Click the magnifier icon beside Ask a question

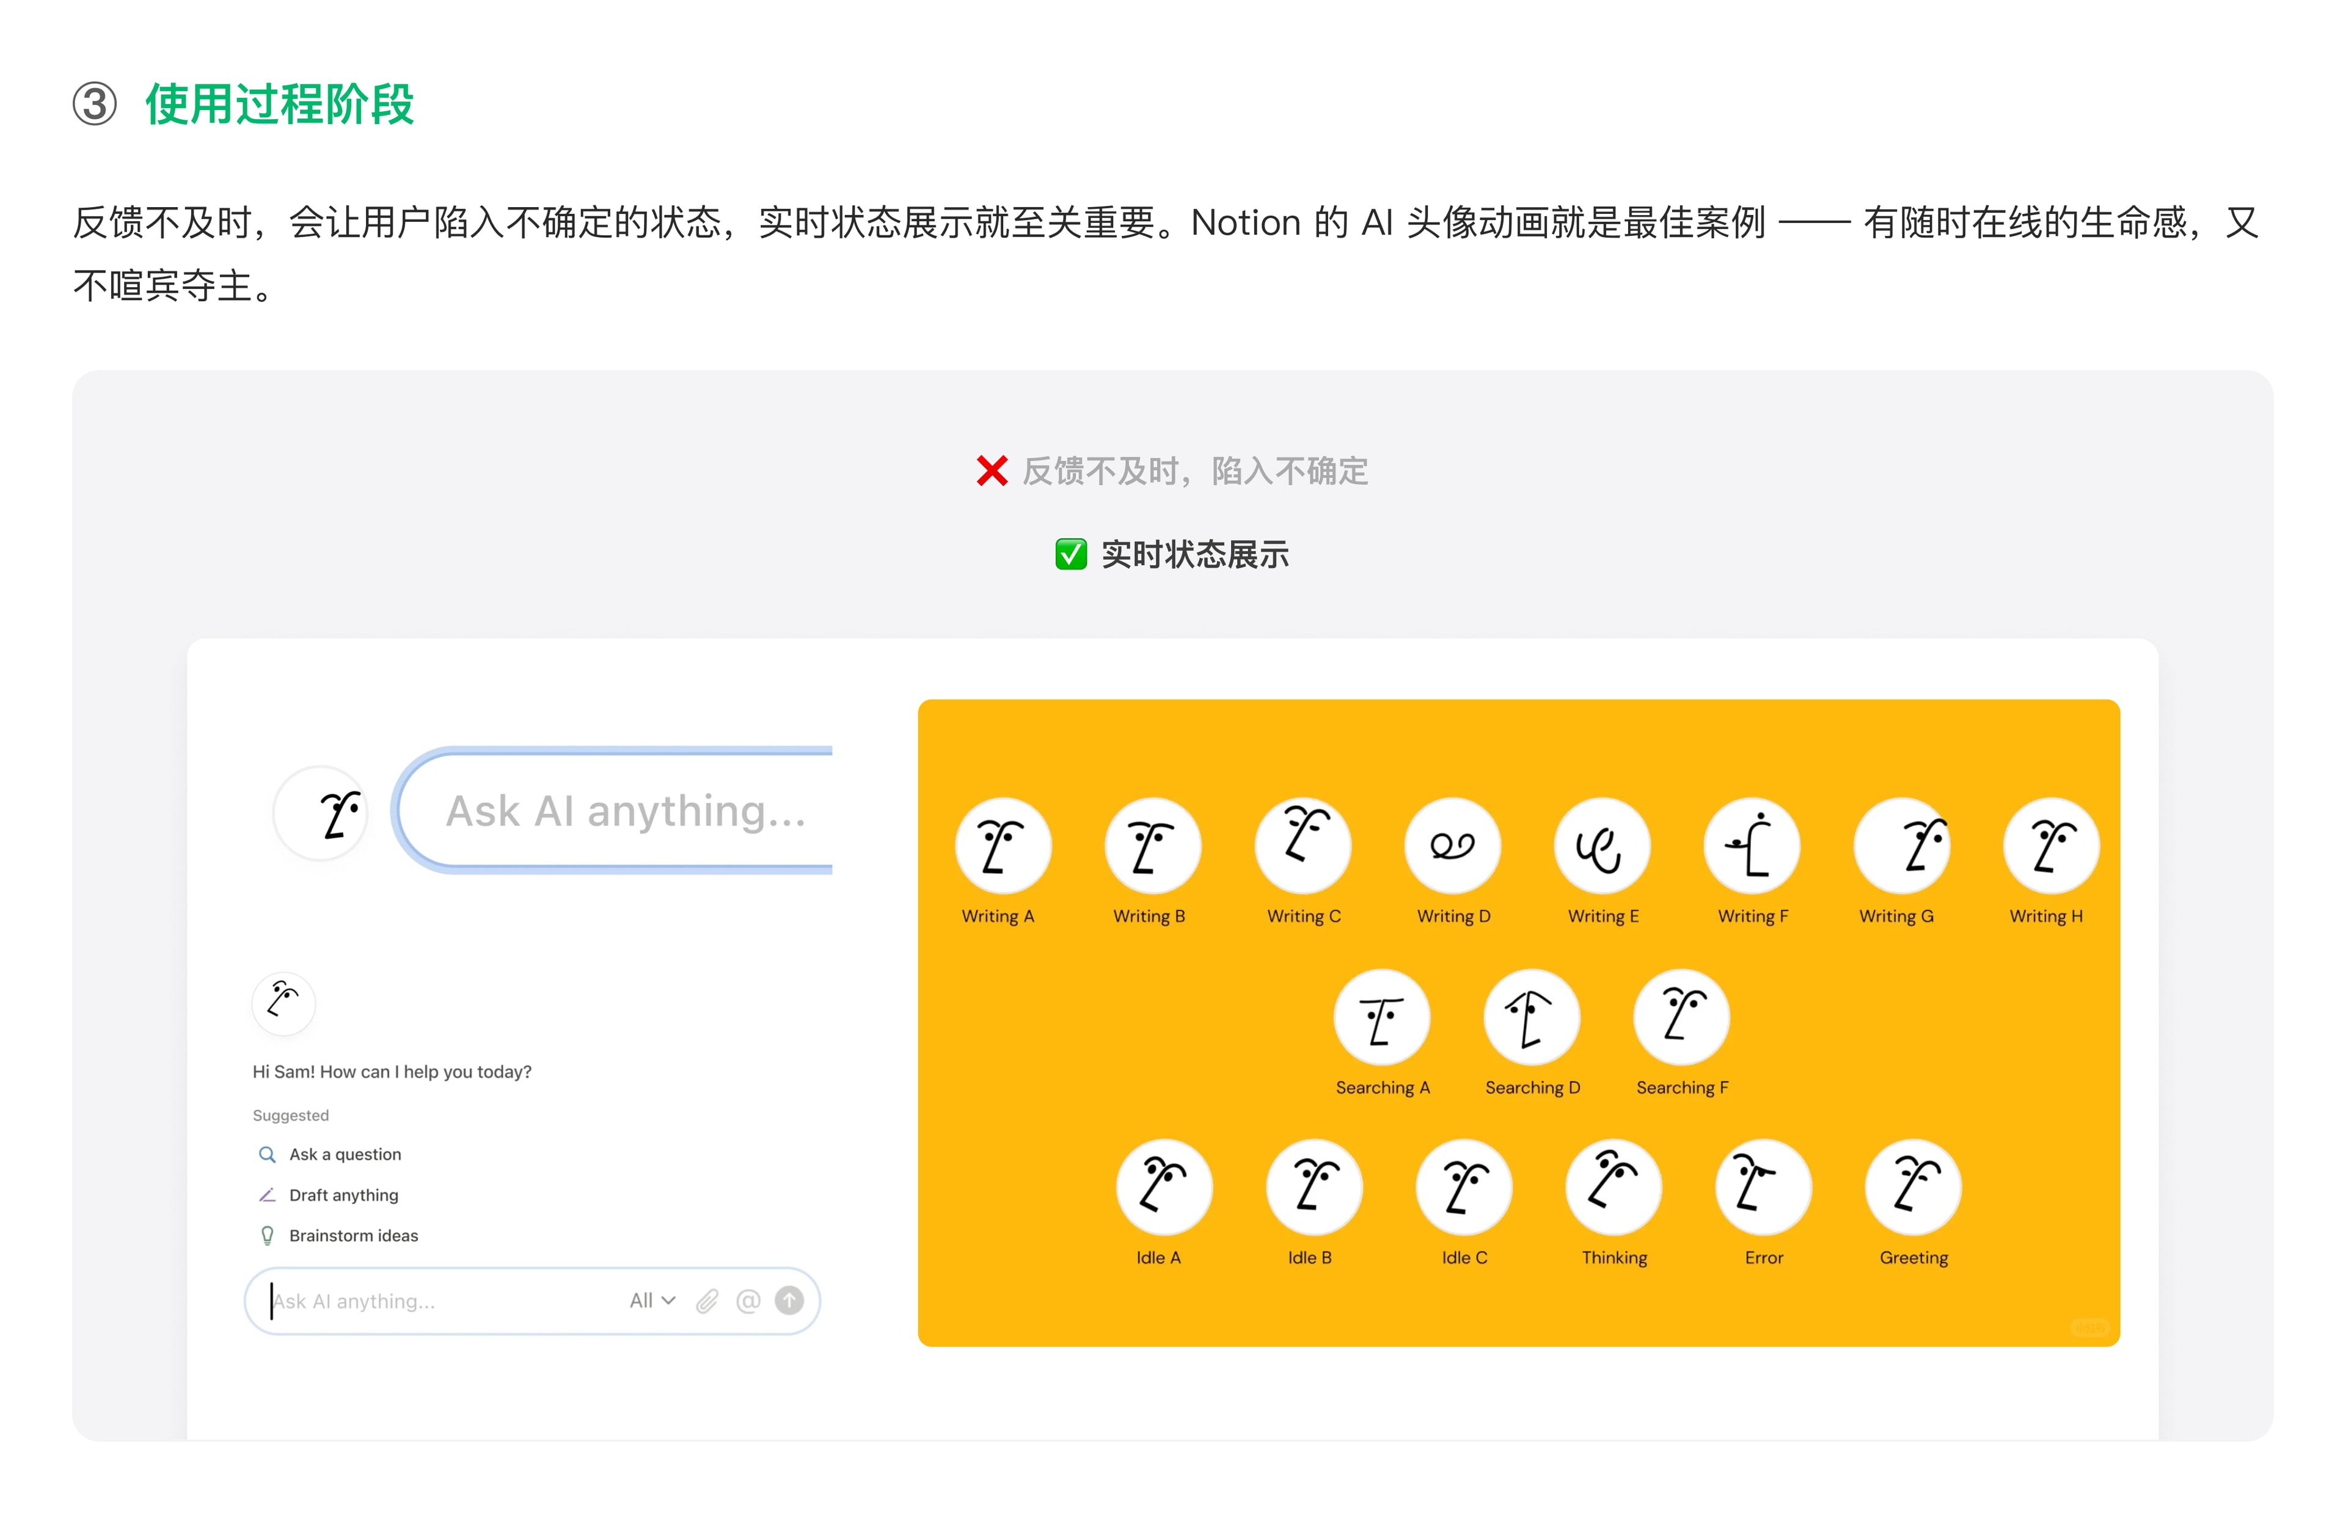(x=266, y=1154)
